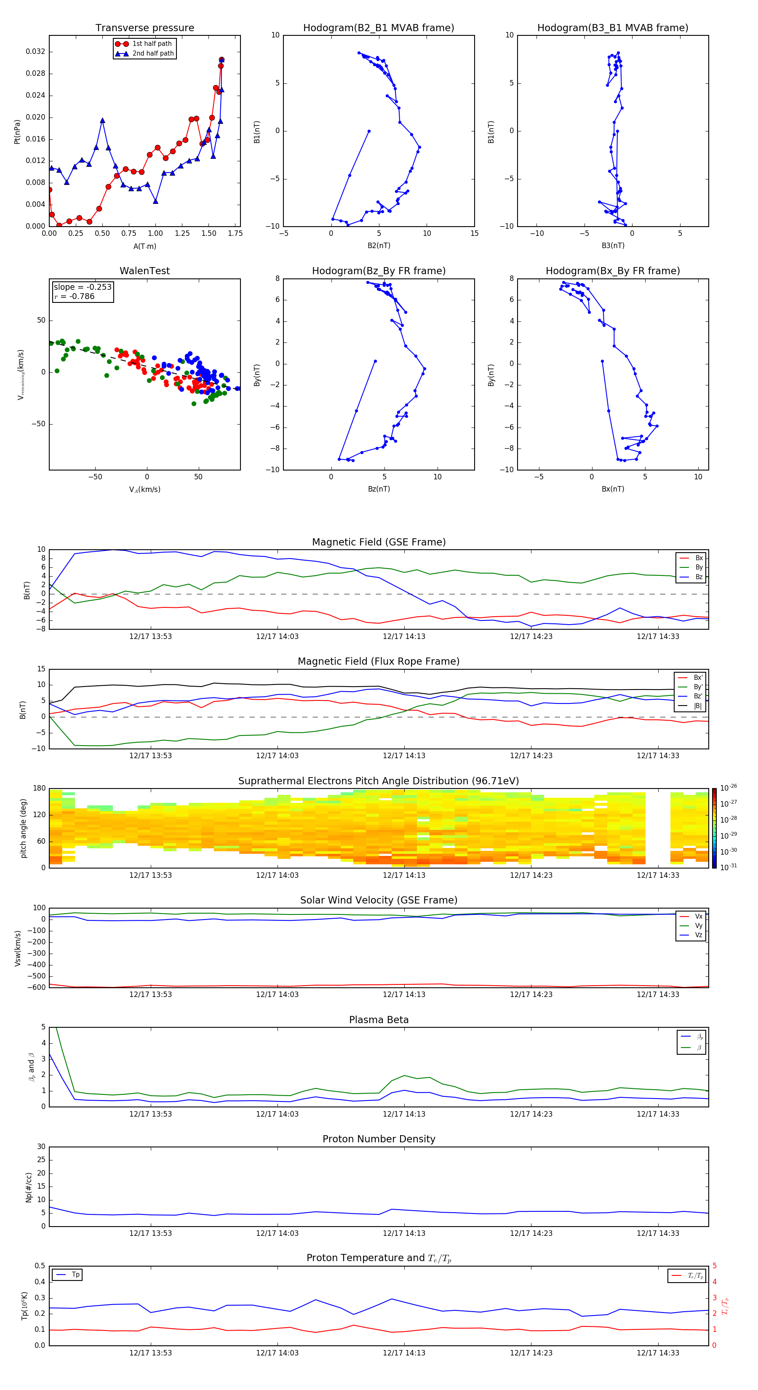This screenshot has width=758, height=1390.
Task: Select the Bx legend entry in GSE magnetic field plot
Action: [691, 558]
